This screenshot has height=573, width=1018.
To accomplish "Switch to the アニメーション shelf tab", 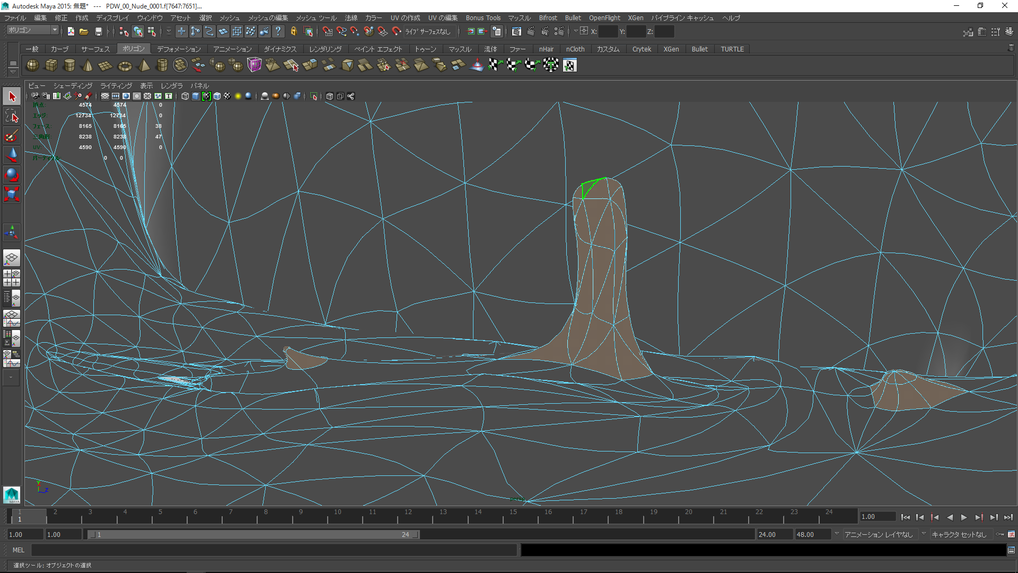I will [x=232, y=49].
